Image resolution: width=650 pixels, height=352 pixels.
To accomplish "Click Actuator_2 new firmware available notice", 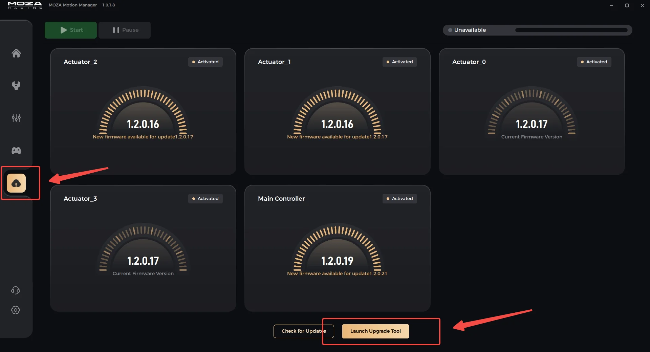I will 143,137.
